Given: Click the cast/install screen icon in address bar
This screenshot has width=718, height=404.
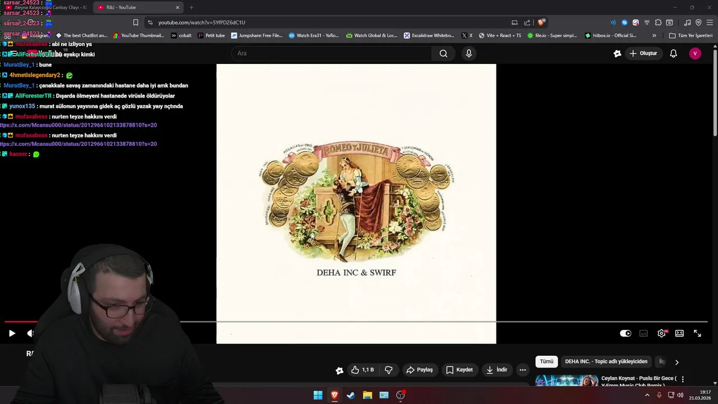Looking at the screenshot, I should (x=514, y=22).
